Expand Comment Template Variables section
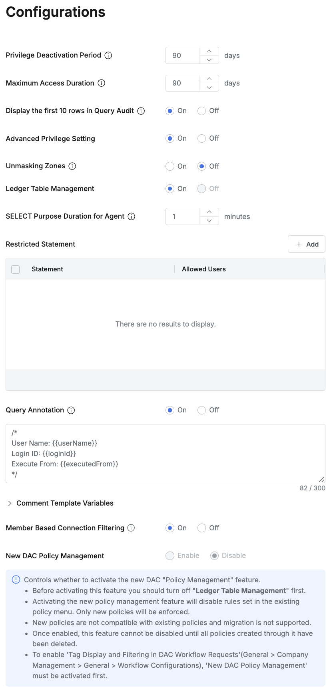331x693 pixels. click(x=10, y=504)
